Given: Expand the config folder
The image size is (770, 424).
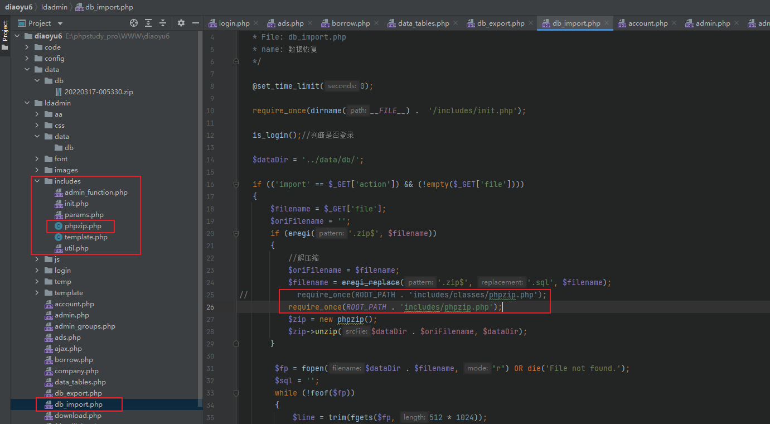Looking at the screenshot, I should [27, 59].
